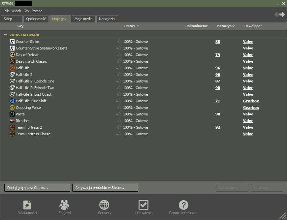Switch to the Narzędzia tab
Viewport: 287px width, 220px height.
tap(107, 19)
